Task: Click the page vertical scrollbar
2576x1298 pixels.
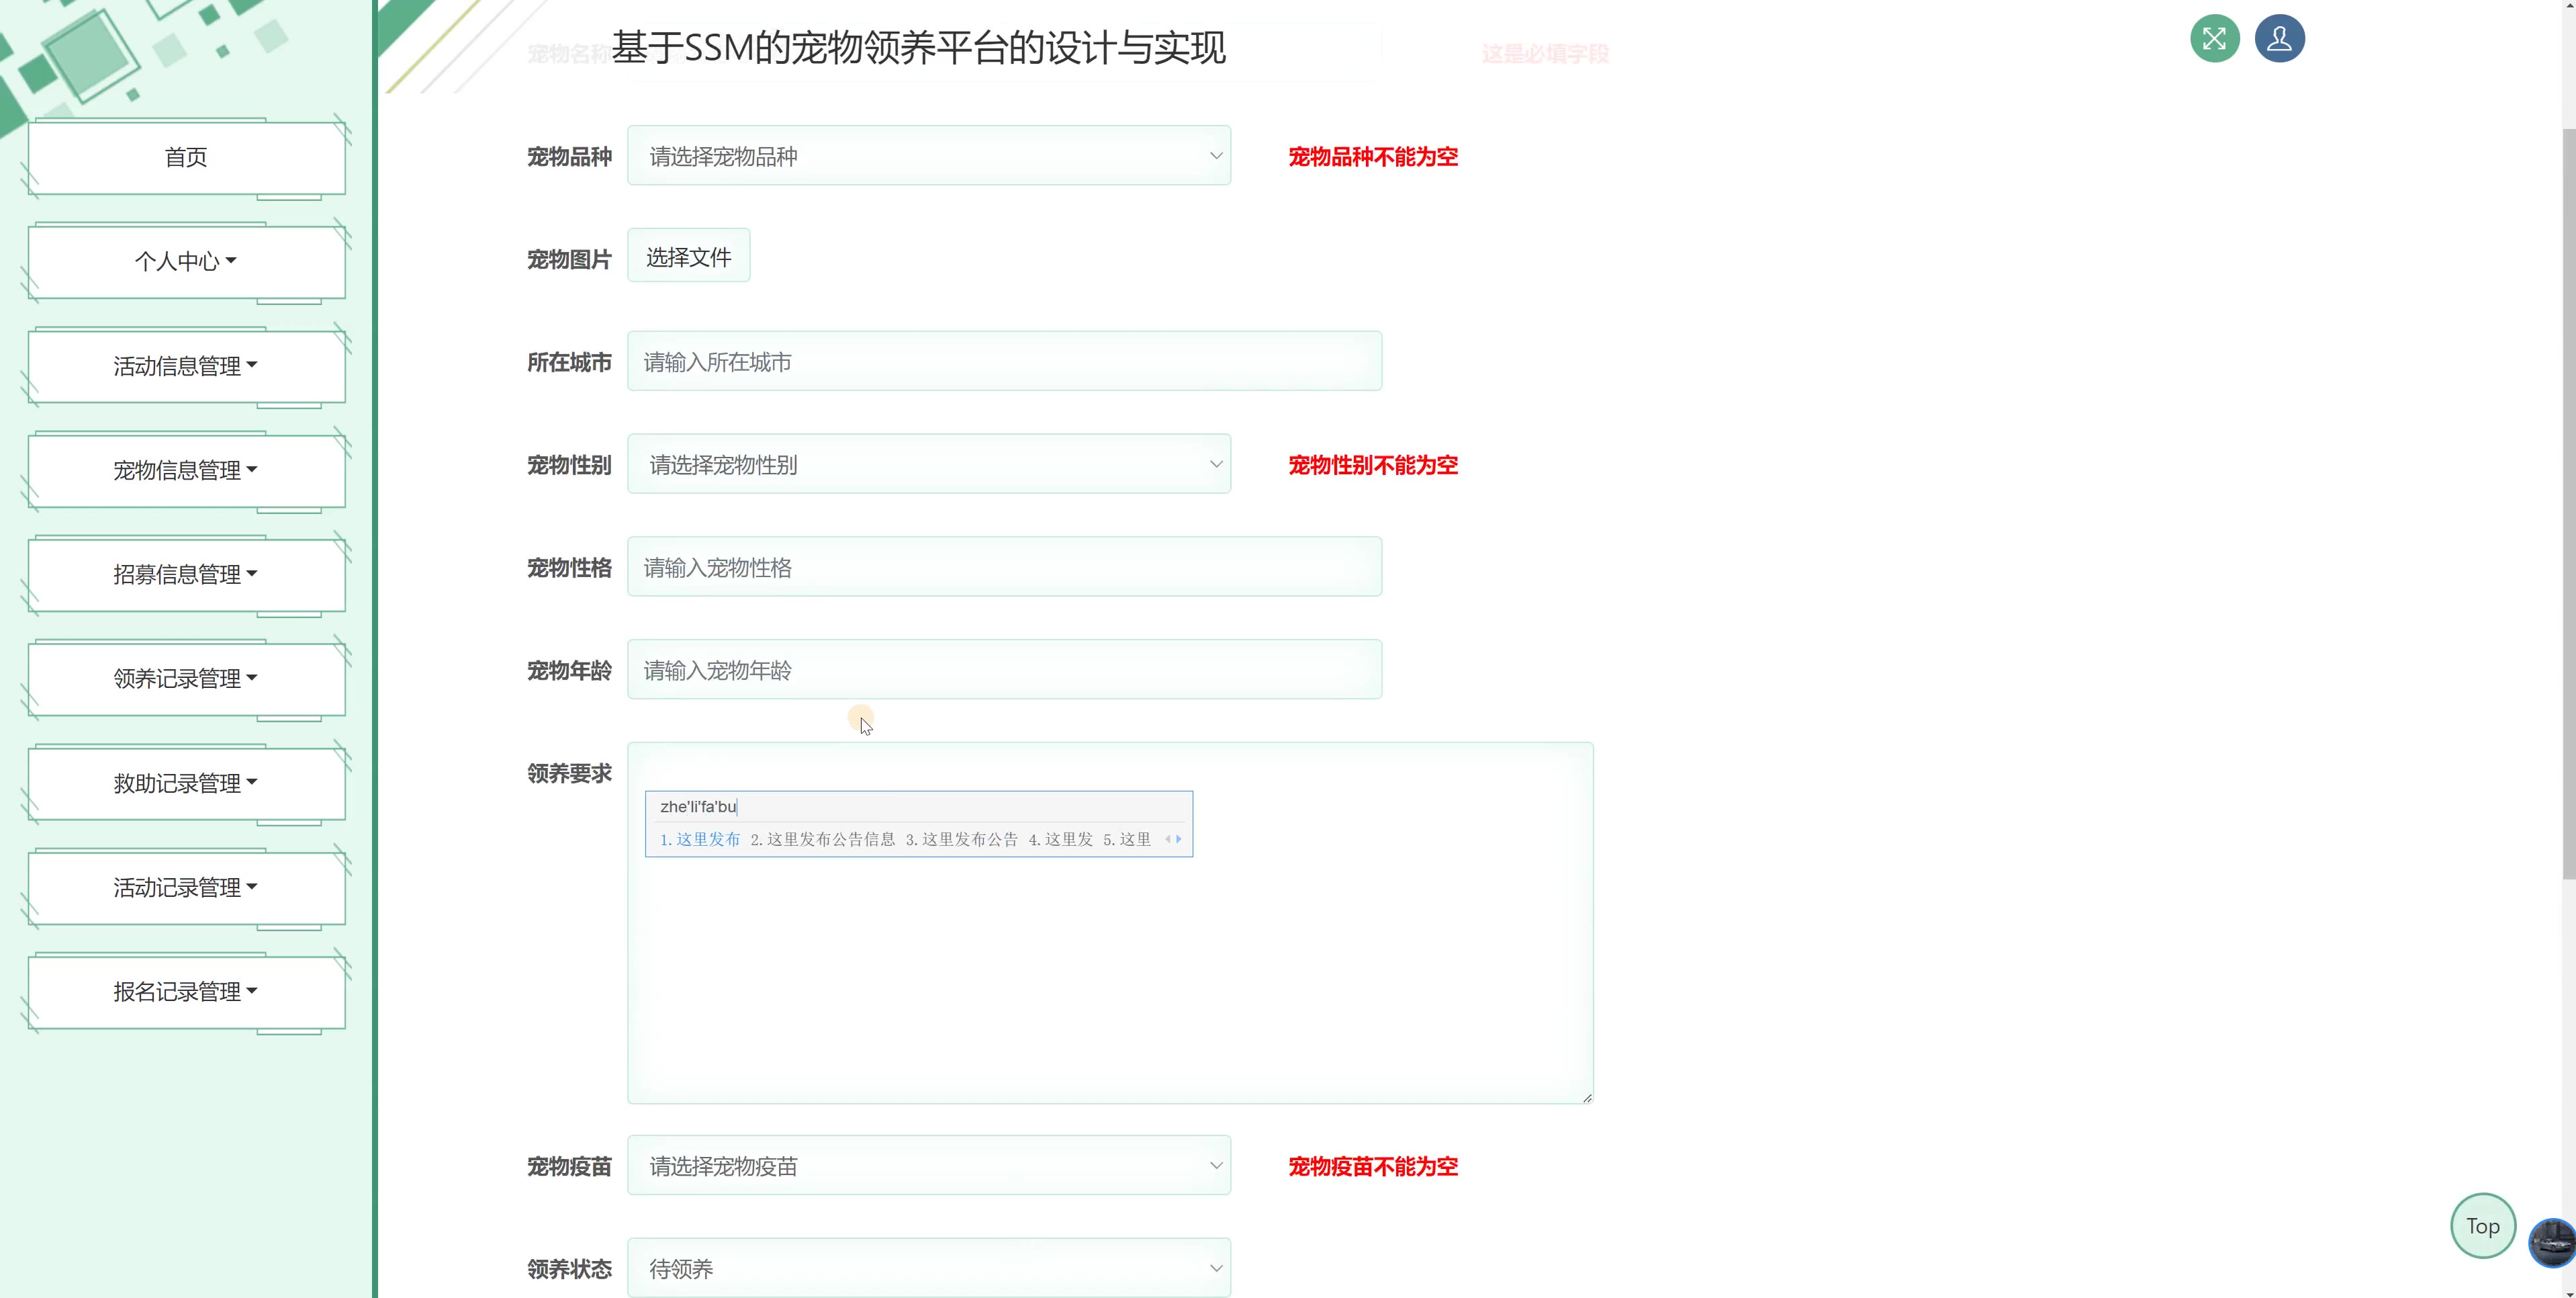Action: click(x=2568, y=501)
